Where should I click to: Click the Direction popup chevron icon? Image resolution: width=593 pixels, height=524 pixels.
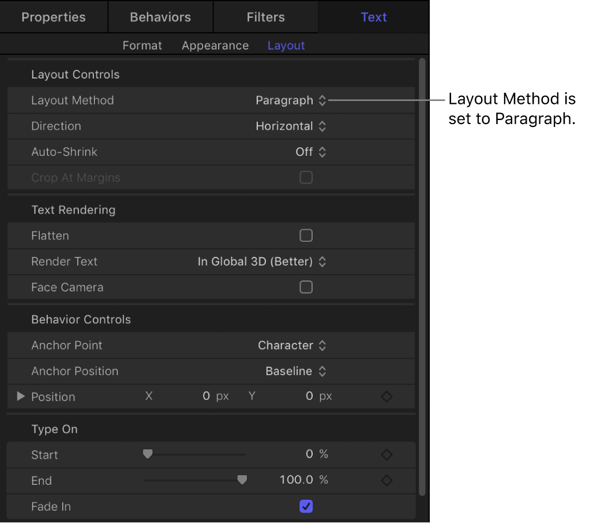click(x=322, y=126)
